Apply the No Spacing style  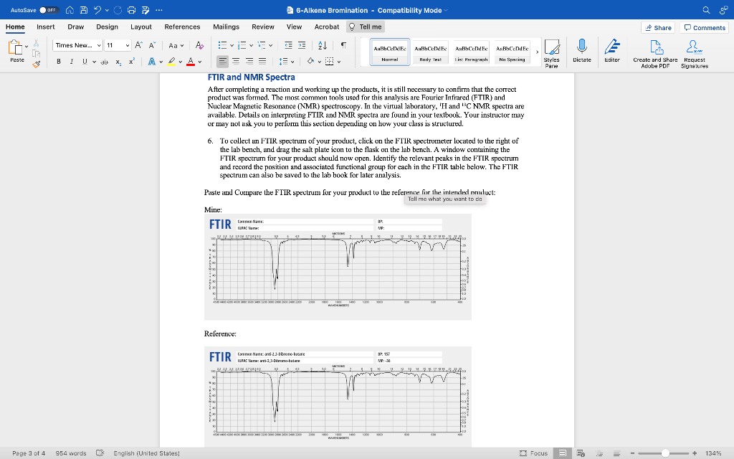[x=512, y=52]
